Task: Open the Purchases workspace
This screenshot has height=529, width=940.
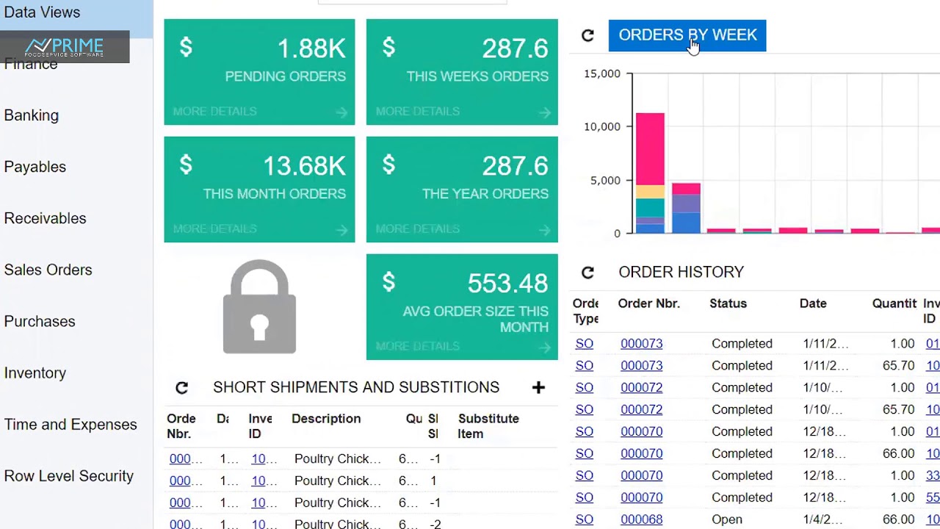Action: [x=40, y=321]
